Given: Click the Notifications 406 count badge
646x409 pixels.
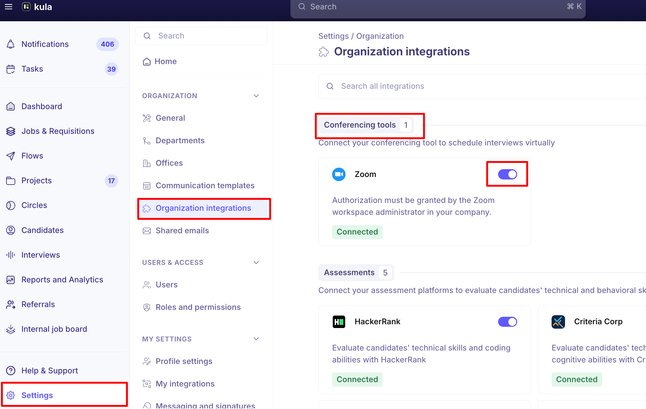Looking at the screenshot, I should click(107, 44).
